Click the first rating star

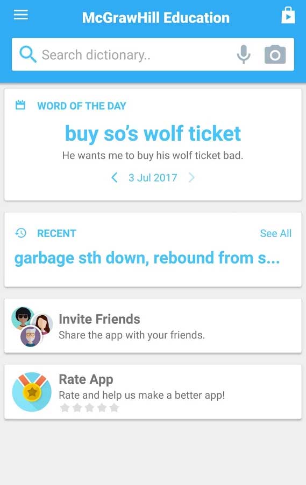click(x=65, y=408)
